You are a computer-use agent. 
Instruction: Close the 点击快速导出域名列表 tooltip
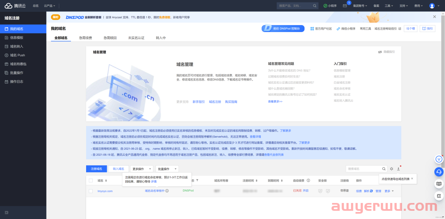(x=412, y=179)
